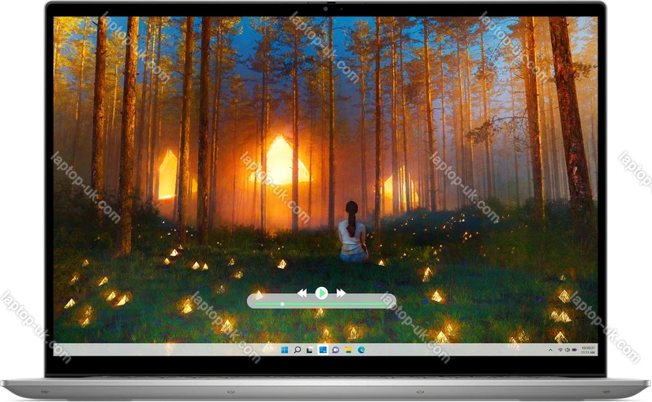Viewport: 652px width, 402px height.
Task: Click the volume speaker icon in tray
Action: tap(567, 349)
